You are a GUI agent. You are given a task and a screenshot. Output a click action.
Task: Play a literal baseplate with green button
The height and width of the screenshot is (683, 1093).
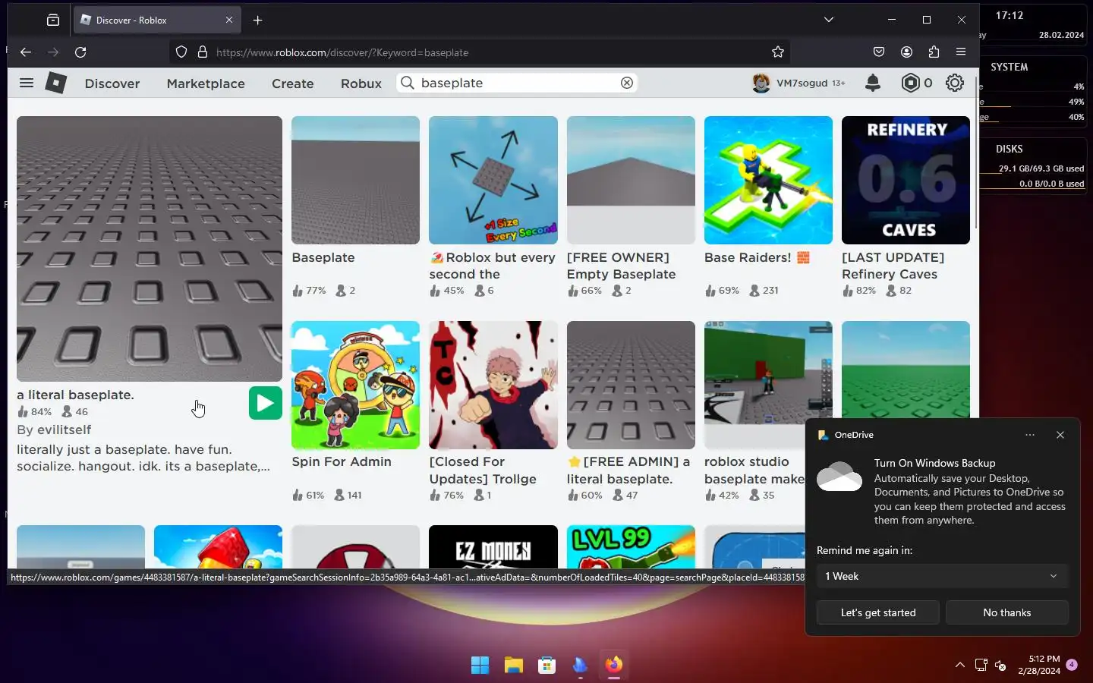(266, 403)
